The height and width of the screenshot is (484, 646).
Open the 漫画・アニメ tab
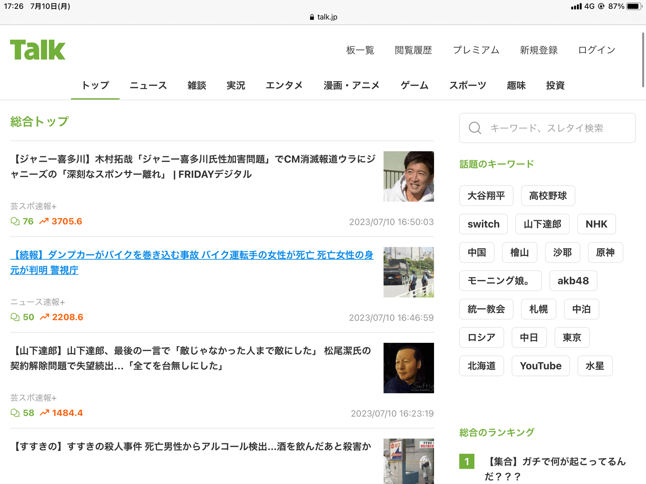pos(351,86)
